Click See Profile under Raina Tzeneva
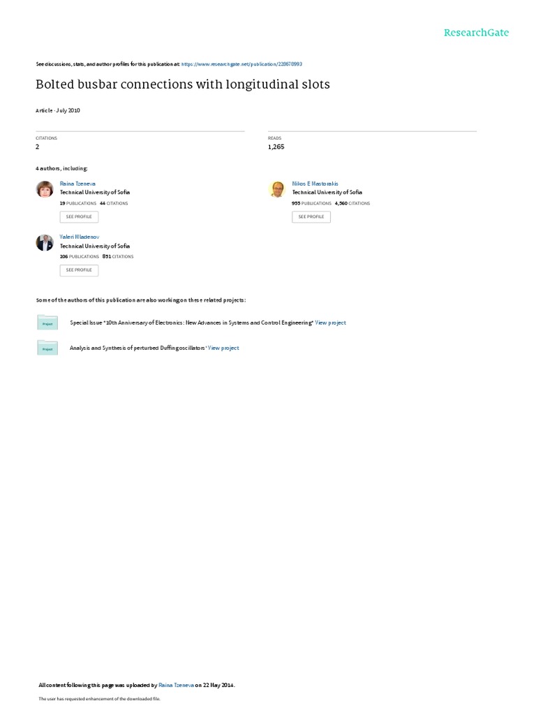 coord(79,216)
